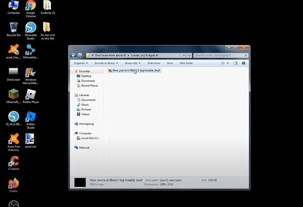303x207 pixels.
Task: Open the Documents library
Action: click(88, 100)
